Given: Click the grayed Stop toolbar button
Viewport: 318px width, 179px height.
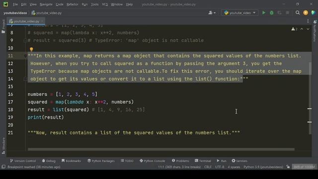Looking at the screenshot, I should [287, 13].
